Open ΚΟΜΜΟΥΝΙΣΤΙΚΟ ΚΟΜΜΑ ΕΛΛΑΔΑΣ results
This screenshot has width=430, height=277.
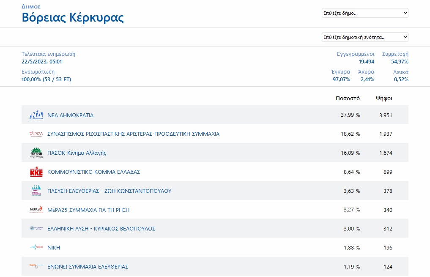click(x=93, y=172)
